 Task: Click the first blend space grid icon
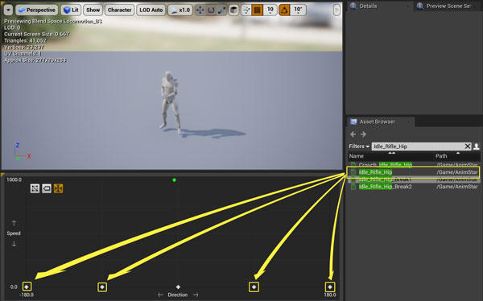[35, 188]
